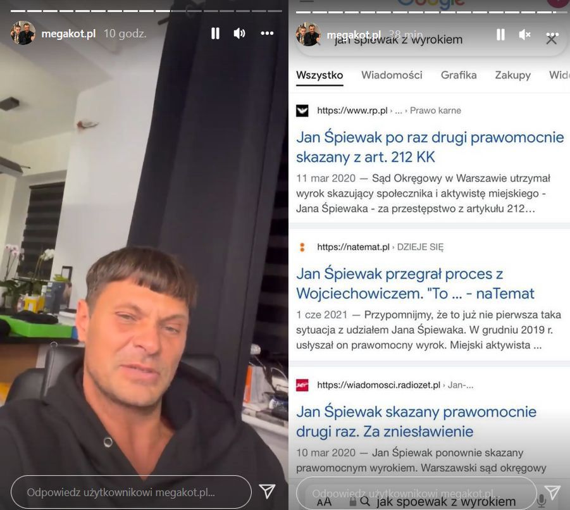Open naTemat result about Wojciechowicz trial
570x510 pixels.
[415, 283]
